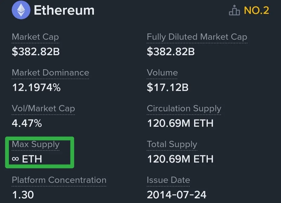Open the Market Cap label tooltip
281x203 pixels.
point(35,37)
